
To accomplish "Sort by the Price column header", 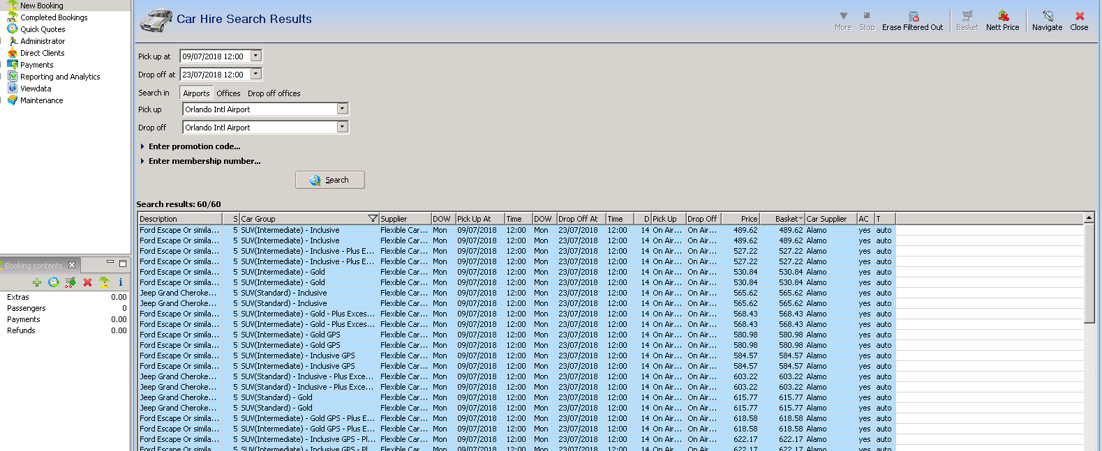I will point(740,219).
